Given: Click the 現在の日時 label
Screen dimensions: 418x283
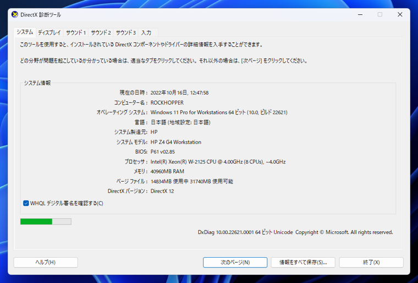Looking at the screenshot, I should point(133,92).
